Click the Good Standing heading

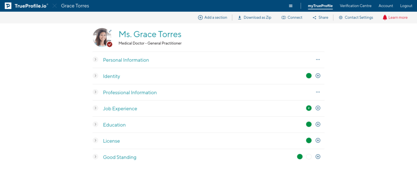[120, 157]
